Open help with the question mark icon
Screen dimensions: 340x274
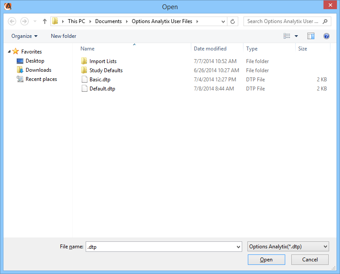tap(327, 36)
